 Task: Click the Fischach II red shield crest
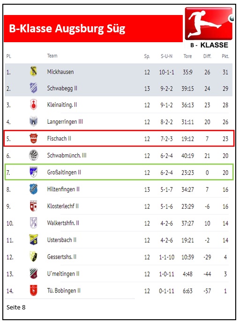click(x=33, y=138)
